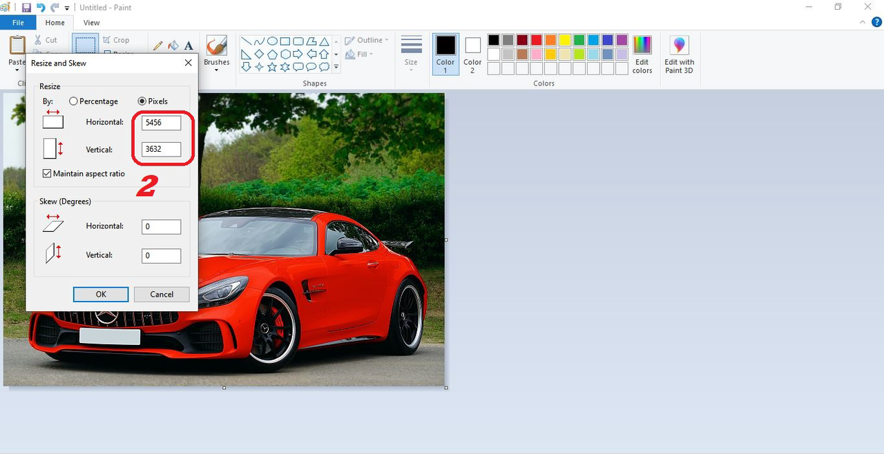Viewport: 884px width, 454px height.
Task: Choose the Right triangle shape
Action: [x=247, y=54]
